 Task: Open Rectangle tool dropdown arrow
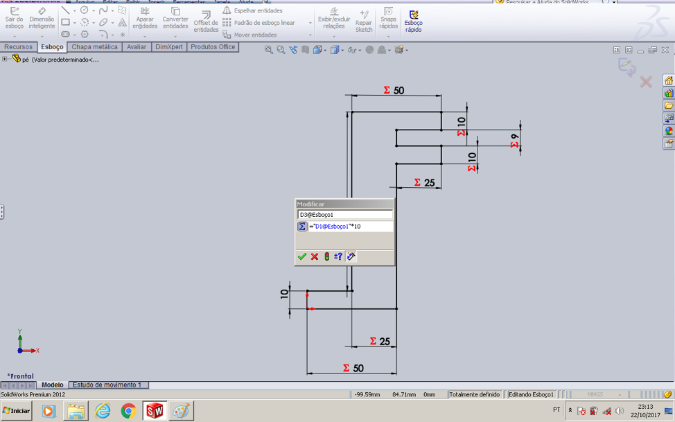click(74, 22)
